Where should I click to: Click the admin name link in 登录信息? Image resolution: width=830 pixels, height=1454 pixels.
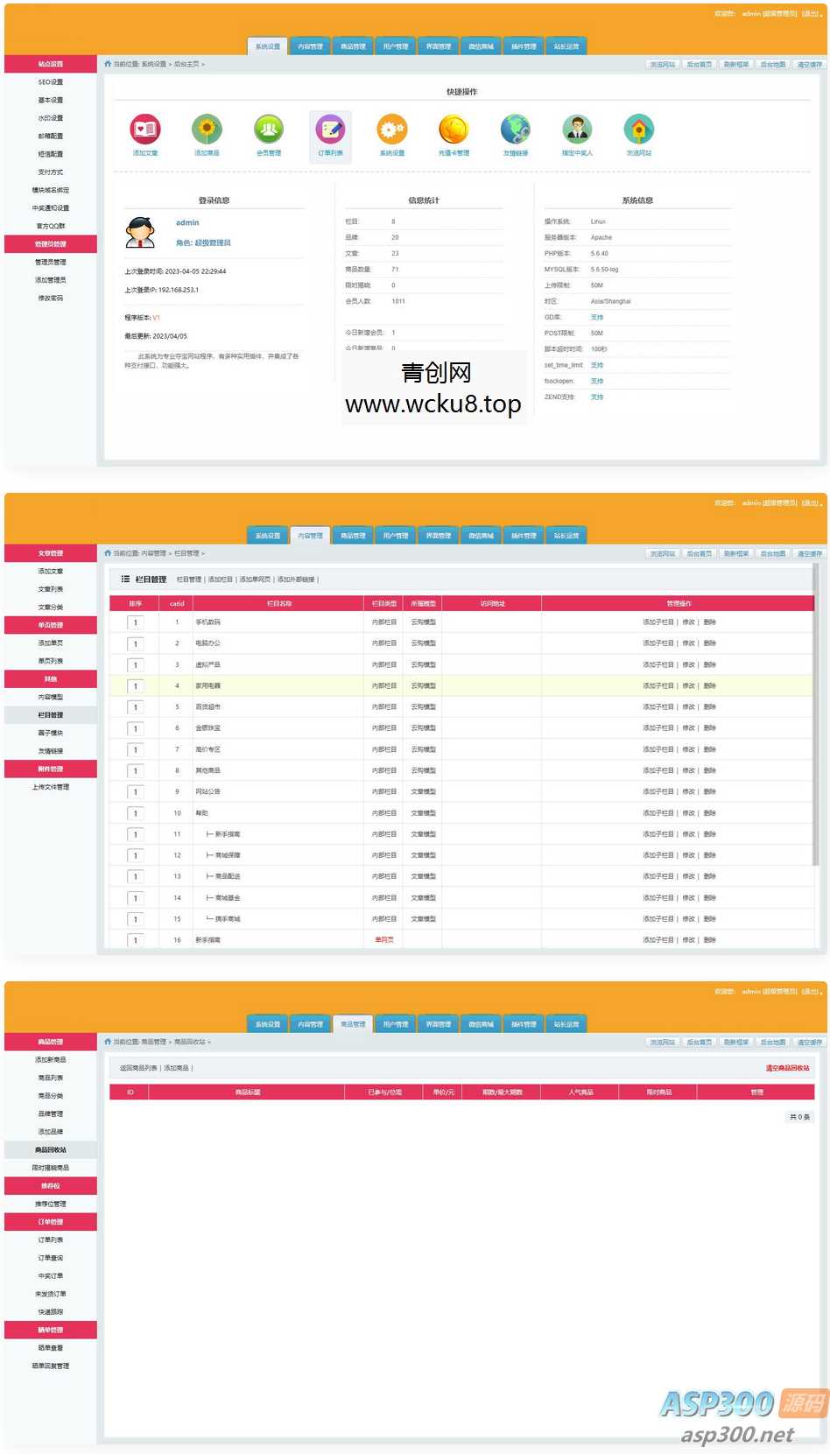(187, 222)
